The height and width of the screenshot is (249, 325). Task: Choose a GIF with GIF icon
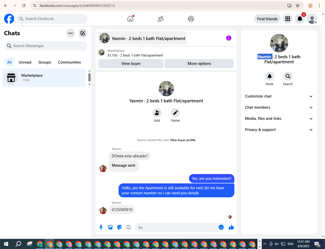click(x=128, y=227)
